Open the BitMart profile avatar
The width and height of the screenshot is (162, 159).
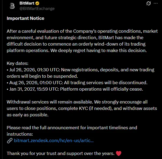[x=12, y=6]
